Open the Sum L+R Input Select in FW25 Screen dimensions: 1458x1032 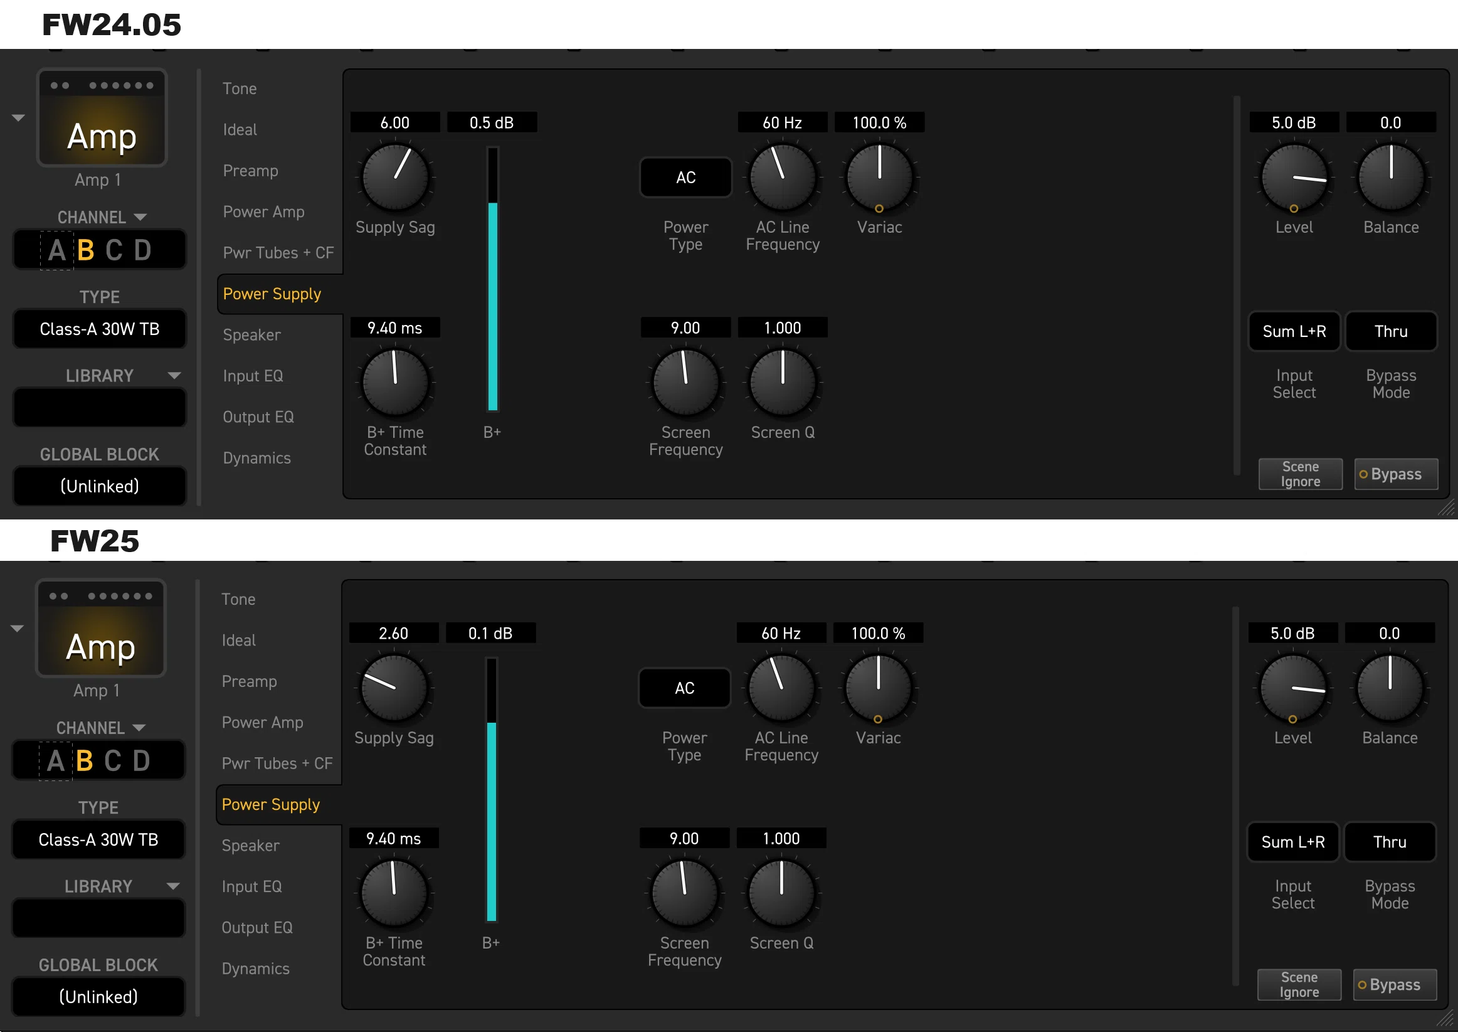coord(1293,842)
